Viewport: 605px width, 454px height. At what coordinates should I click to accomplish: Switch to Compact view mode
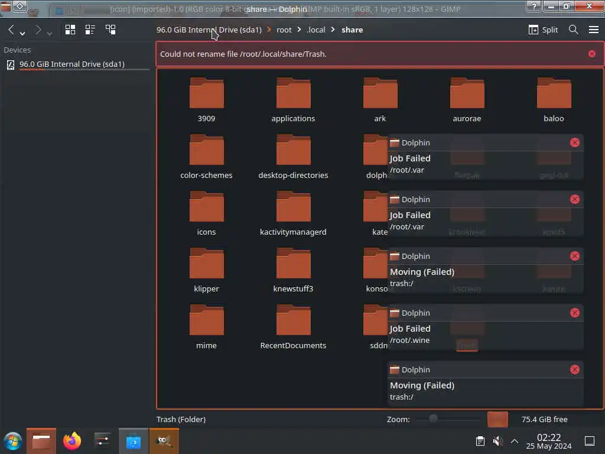[90, 30]
